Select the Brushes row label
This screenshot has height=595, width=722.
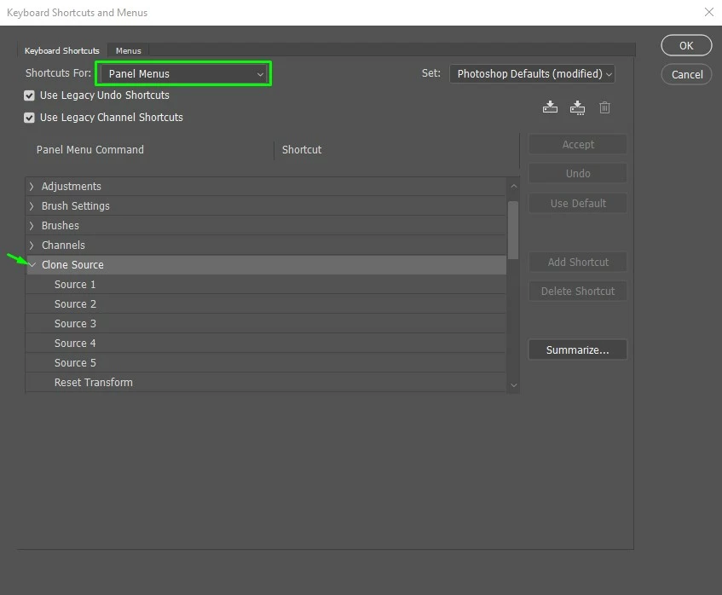(61, 226)
